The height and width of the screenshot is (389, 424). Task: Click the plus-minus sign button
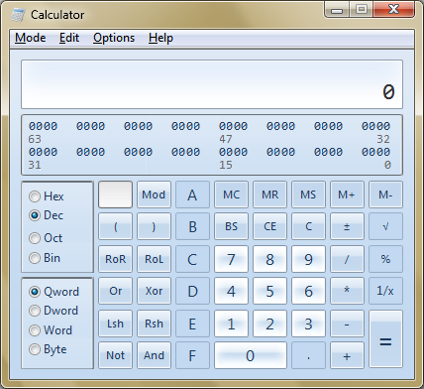pos(347,226)
